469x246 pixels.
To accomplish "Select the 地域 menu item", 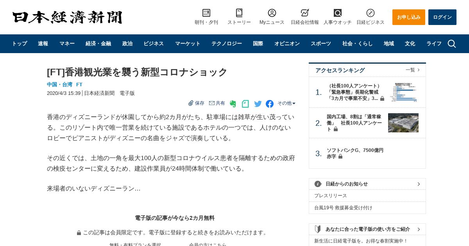I will tap(389, 44).
